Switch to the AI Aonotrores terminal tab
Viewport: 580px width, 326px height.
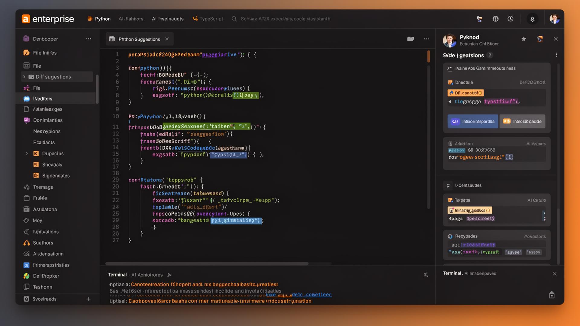click(147, 275)
